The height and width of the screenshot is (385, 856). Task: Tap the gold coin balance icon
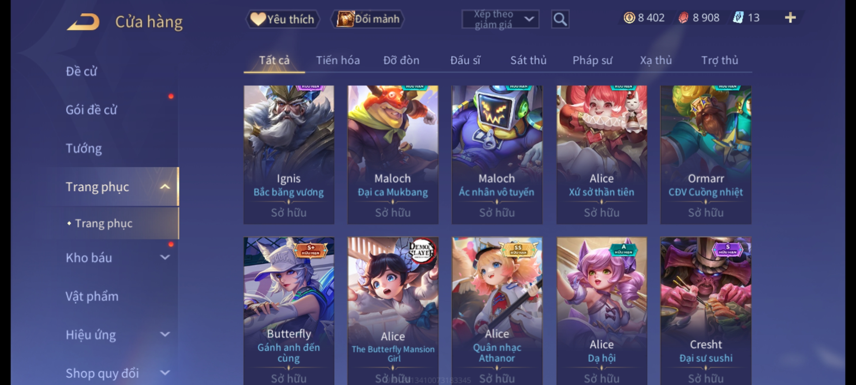pos(629,17)
